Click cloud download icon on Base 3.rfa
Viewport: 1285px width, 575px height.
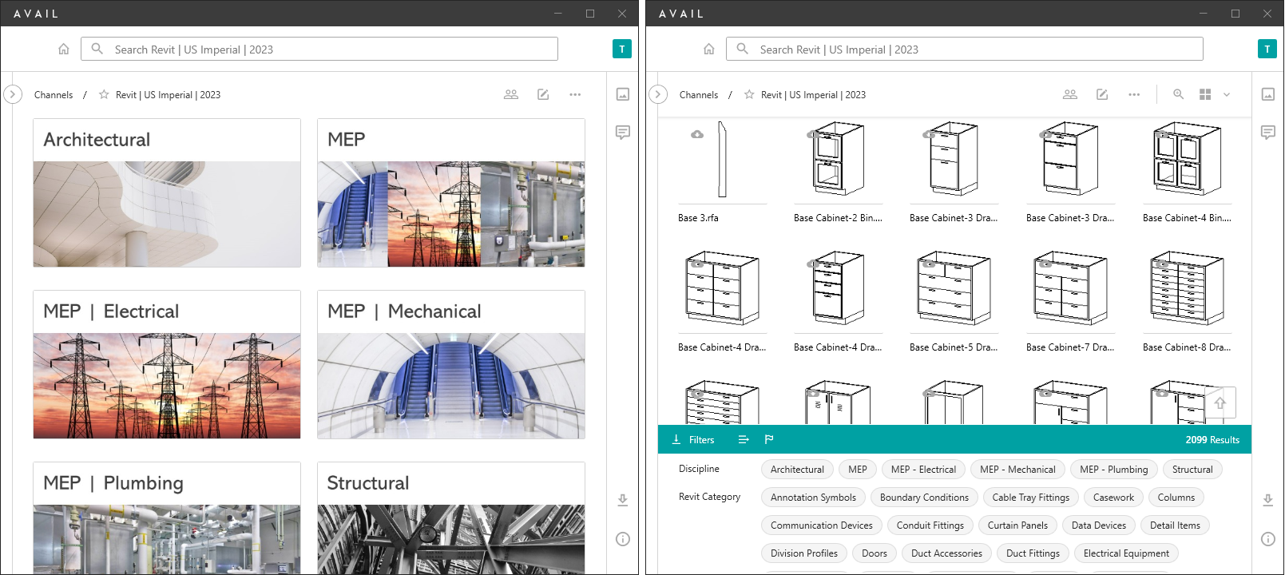pos(697,134)
